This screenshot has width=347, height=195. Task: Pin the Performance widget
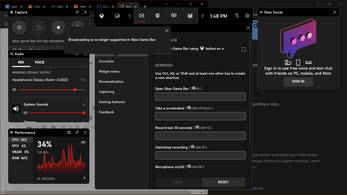[77, 133]
